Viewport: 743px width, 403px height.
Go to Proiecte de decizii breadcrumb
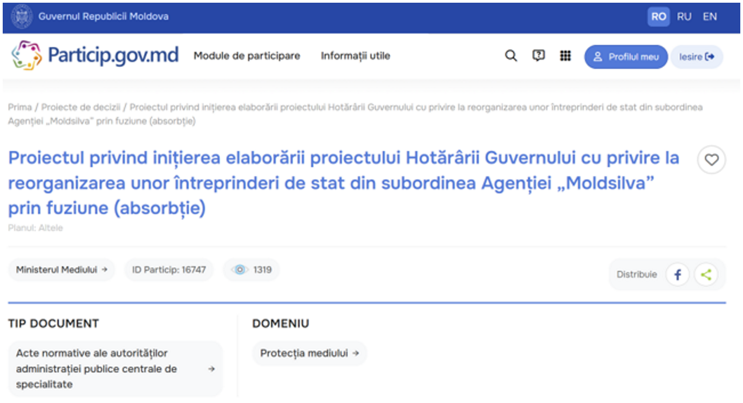click(81, 107)
